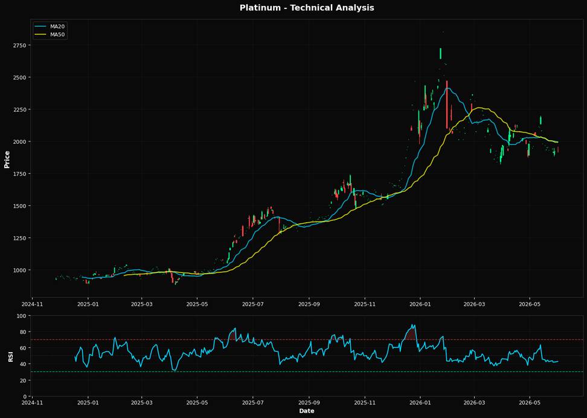The width and height of the screenshot is (587, 418).
Task: Click the RSI axis value 60
Action: 24,348
